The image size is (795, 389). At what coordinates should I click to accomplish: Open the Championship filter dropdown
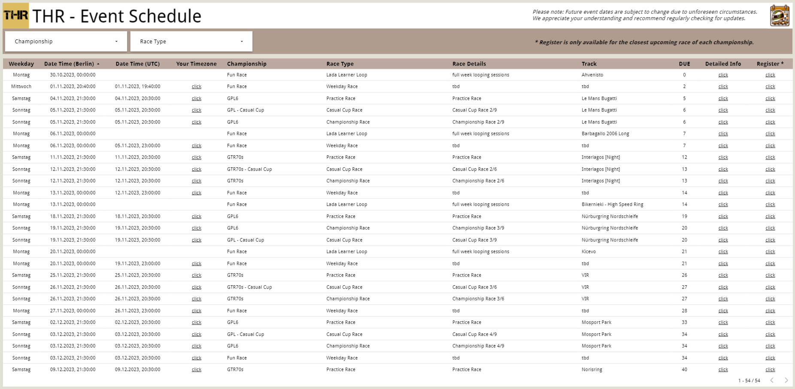[66, 42]
